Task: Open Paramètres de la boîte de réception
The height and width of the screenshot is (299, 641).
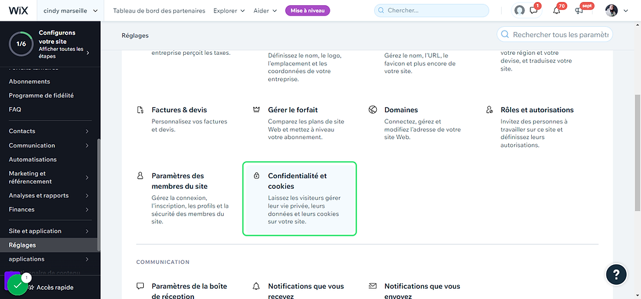Action: pyautogui.click(x=189, y=291)
